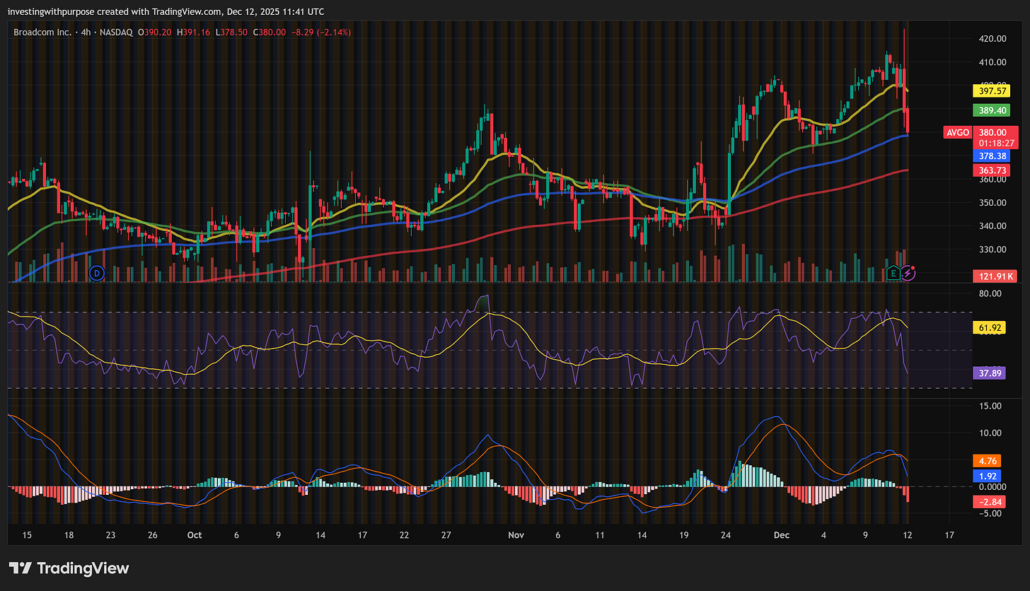Click the purple lightning latest-news marker
Viewport: 1030px width, 591px height.
click(x=908, y=272)
